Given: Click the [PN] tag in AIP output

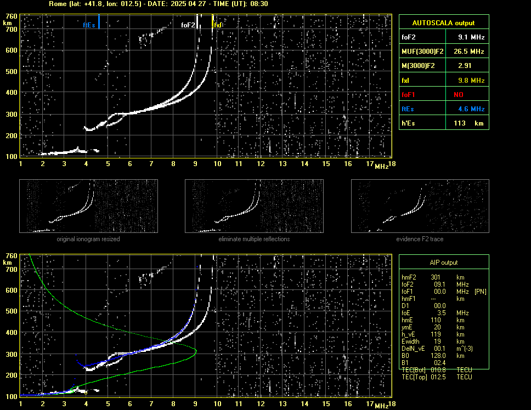Looking at the screenshot, I should coord(481,292).
